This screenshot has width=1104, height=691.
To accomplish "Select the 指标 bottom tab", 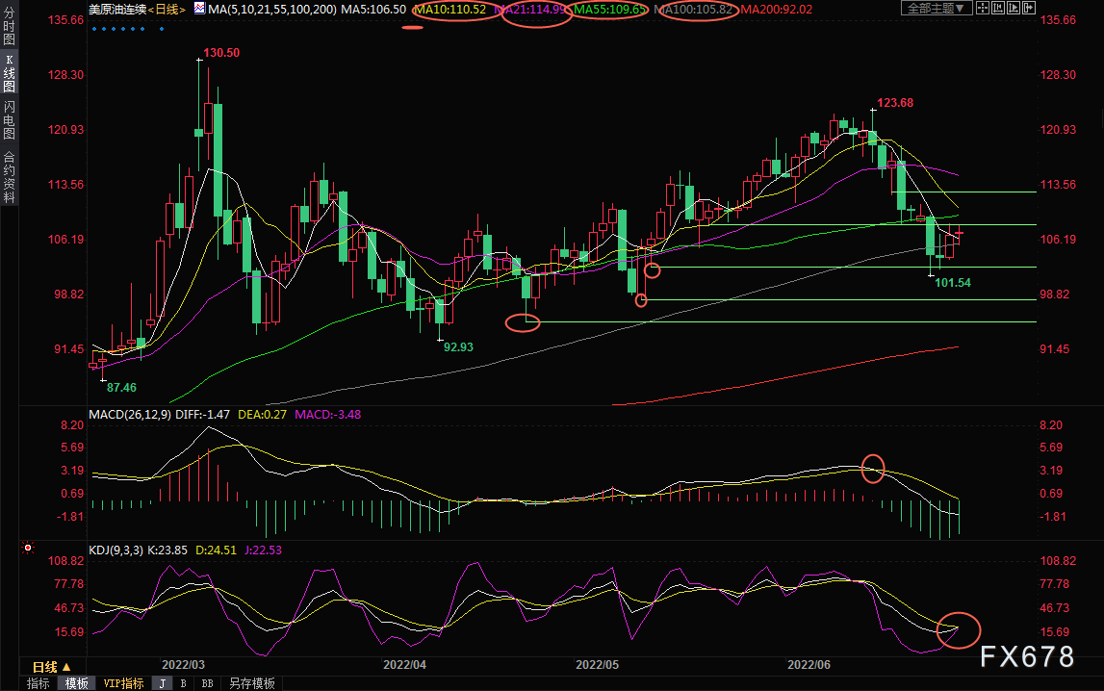I will click(39, 683).
